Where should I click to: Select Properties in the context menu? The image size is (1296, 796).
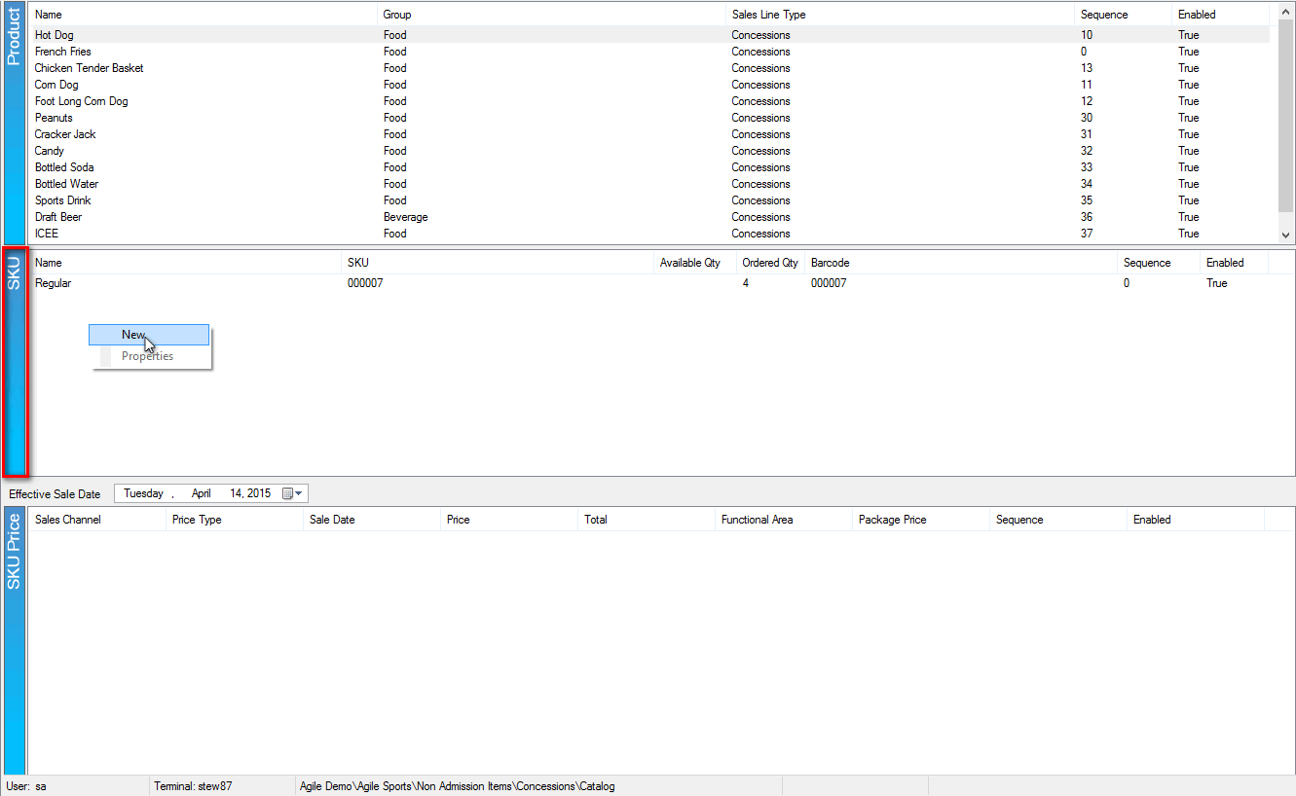click(149, 356)
